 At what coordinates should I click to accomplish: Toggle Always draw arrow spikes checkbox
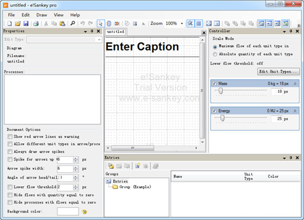pyautogui.click(x=11, y=151)
